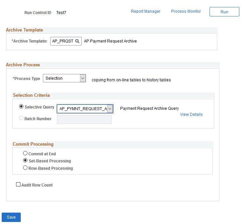
Task: Choose the Commit at End option
Action: [25, 153]
